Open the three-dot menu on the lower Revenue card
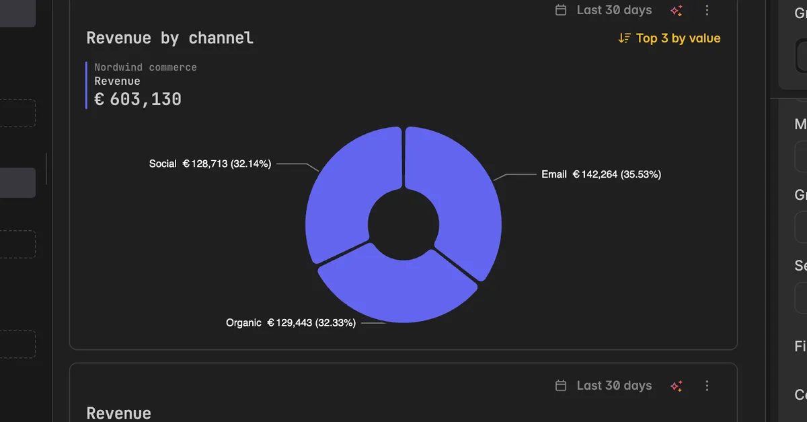 click(x=707, y=386)
